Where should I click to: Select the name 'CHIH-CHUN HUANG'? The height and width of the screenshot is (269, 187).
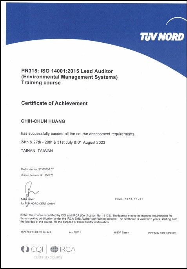[x=43, y=121]
